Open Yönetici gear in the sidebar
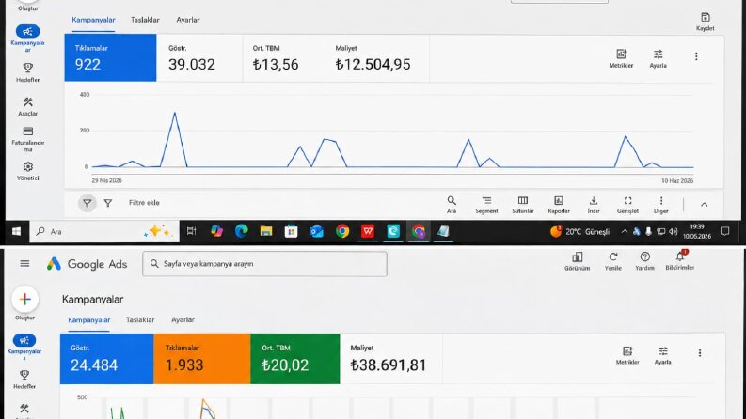 [x=27, y=171]
